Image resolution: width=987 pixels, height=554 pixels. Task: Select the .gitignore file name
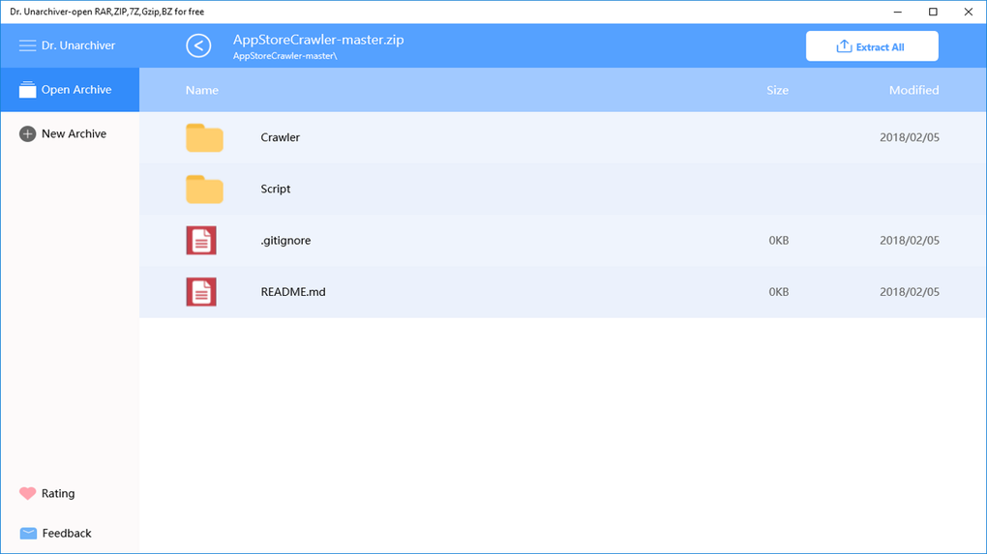285,240
